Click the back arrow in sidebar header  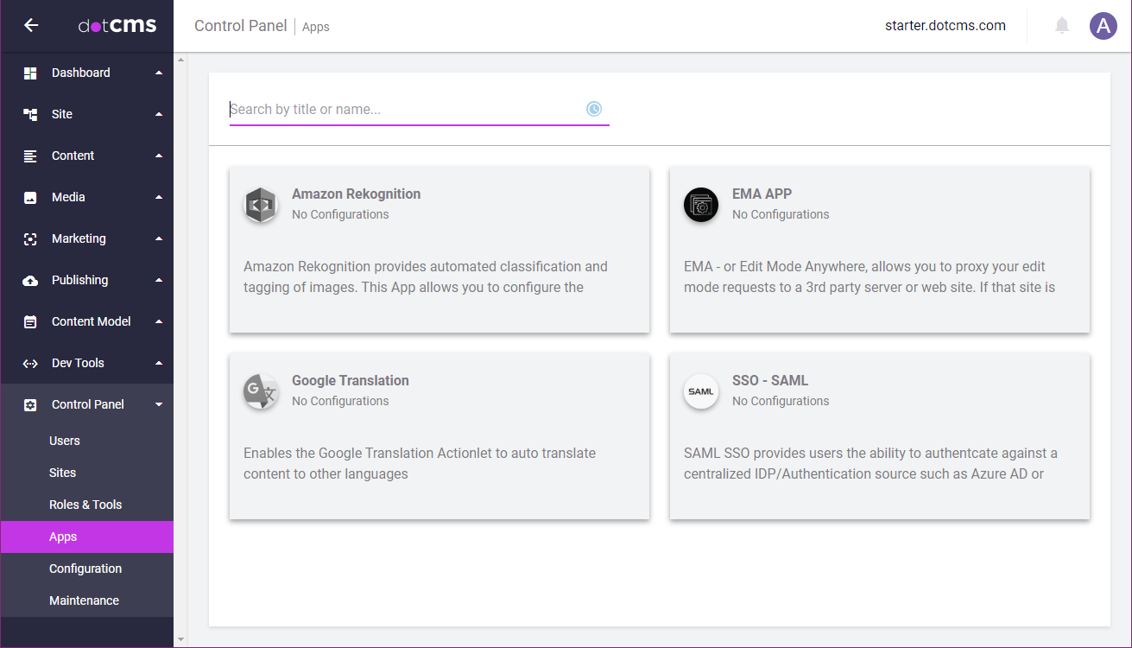coord(31,26)
